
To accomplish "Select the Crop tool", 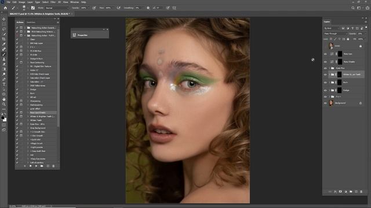I will pos(4,39).
